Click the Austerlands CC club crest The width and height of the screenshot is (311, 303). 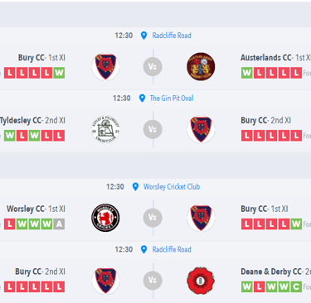(x=201, y=66)
